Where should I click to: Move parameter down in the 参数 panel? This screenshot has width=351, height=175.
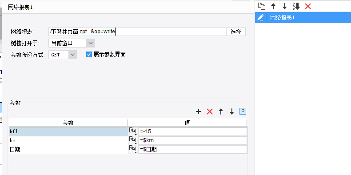[232, 111]
